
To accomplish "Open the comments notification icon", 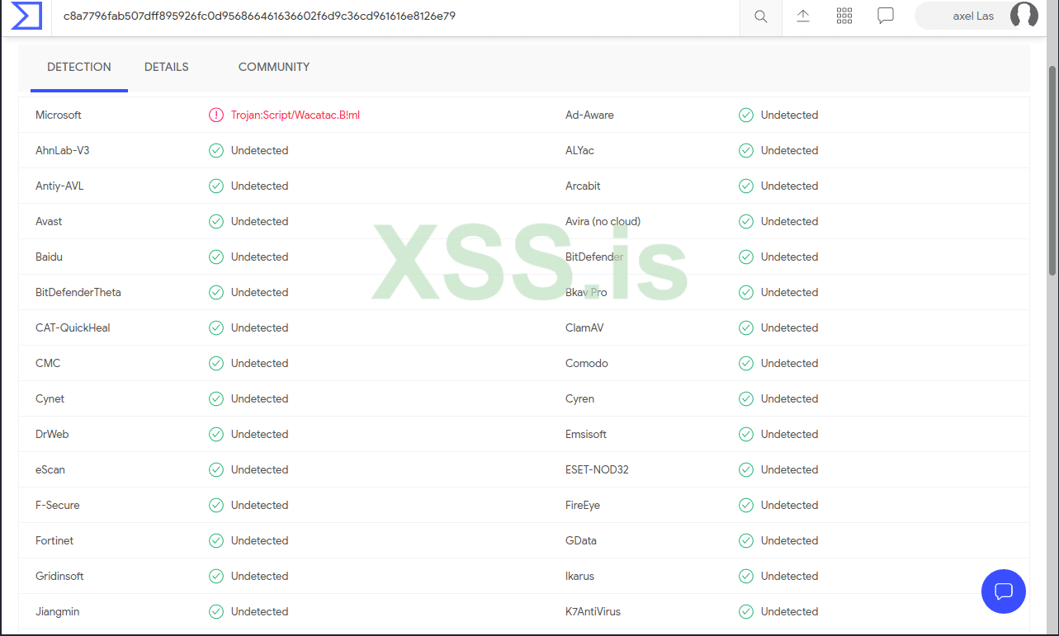I will coord(886,16).
